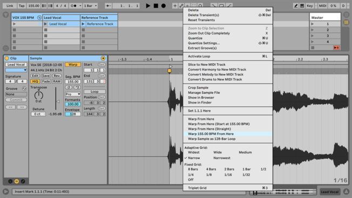The width and height of the screenshot is (352, 198).
Task: Click the Follow playback arrow icon
Action: tap(108, 6)
